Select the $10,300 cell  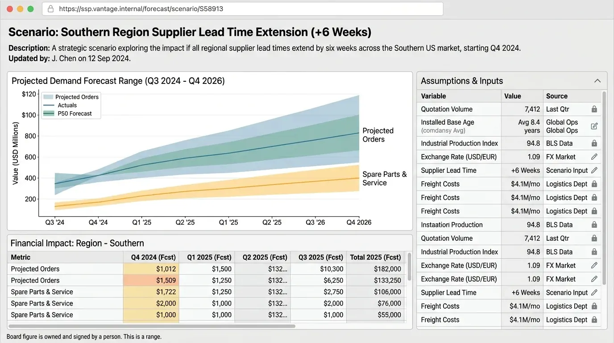pyautogui.click(x=319, y=269)
